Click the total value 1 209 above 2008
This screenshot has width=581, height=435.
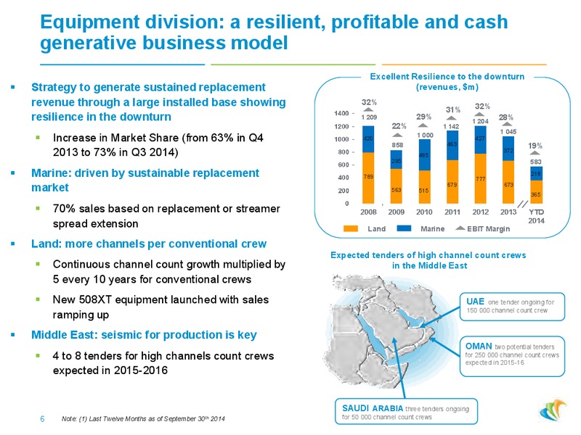369,117
